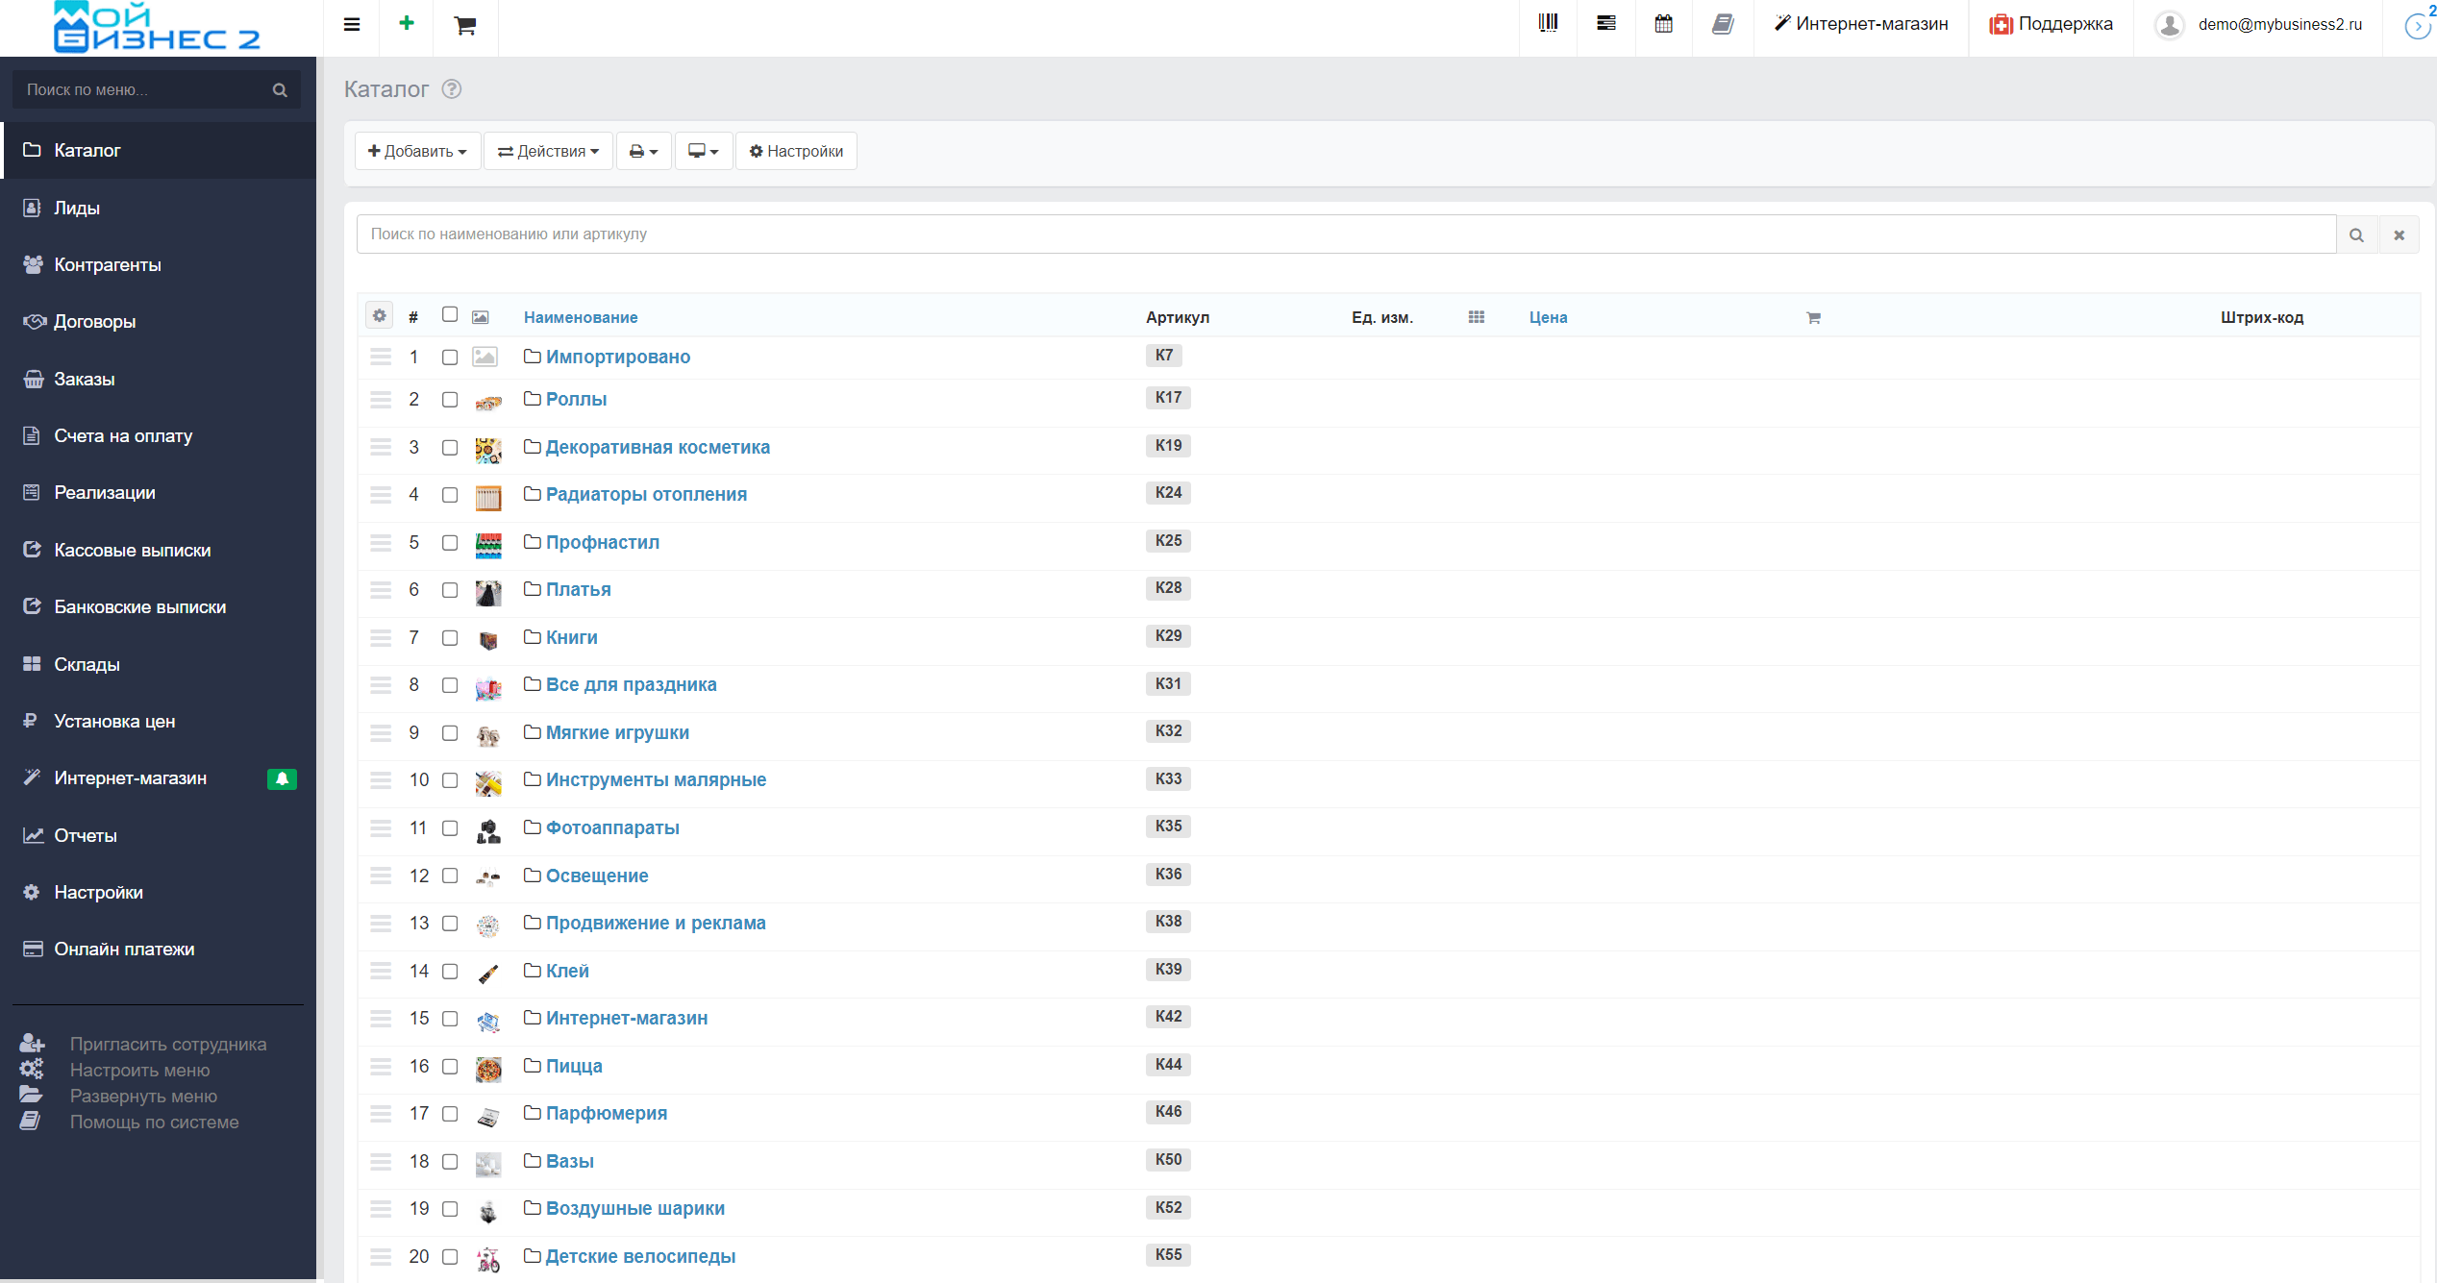Viewport: 2437px width, 1283px height.
Task: Open the Действия dropdown menu
Action: [548, 151]
